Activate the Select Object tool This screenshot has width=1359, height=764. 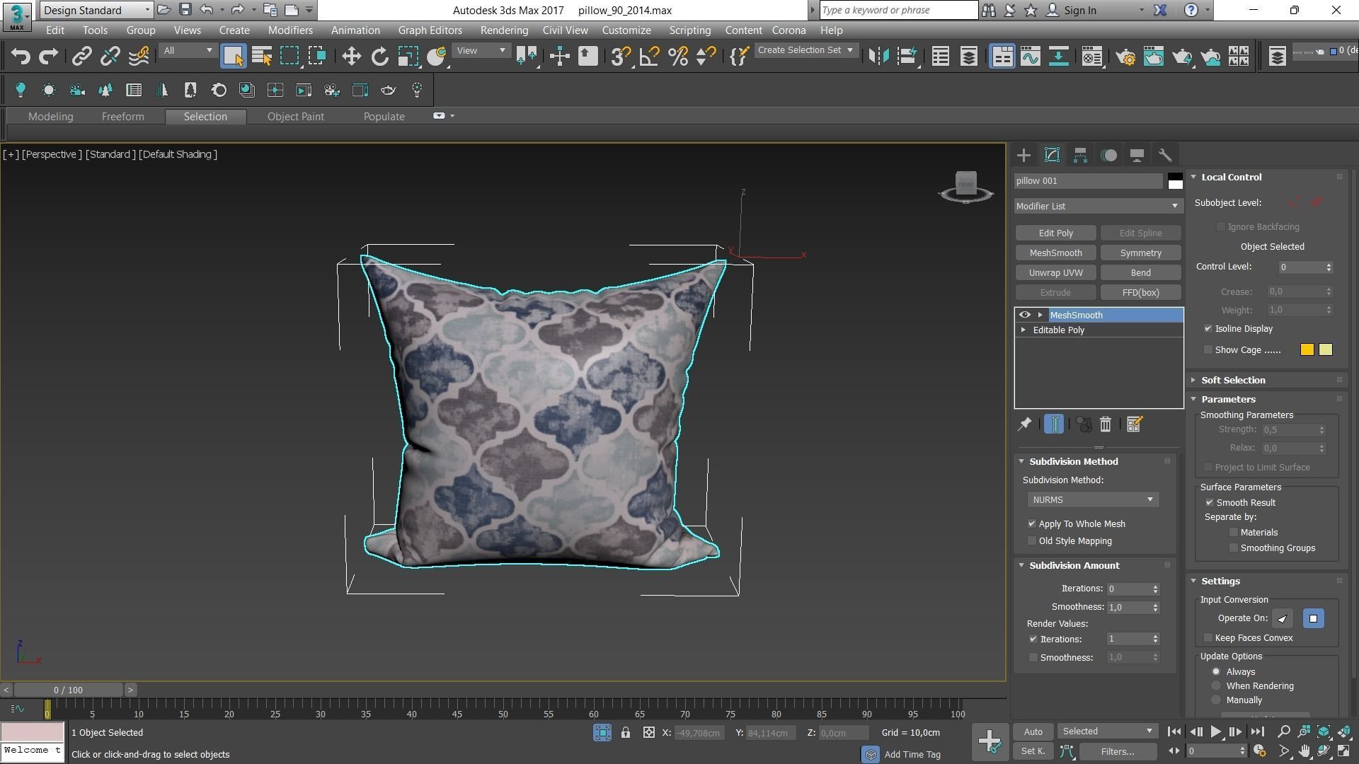tap(233, 56)
